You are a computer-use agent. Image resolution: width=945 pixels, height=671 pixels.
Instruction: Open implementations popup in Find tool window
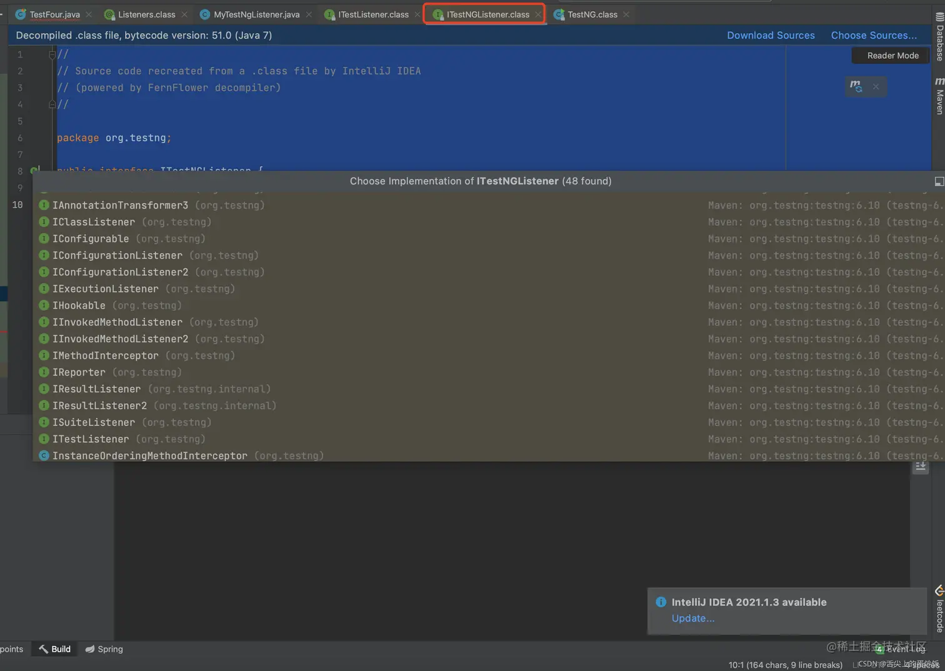(939, 181)
